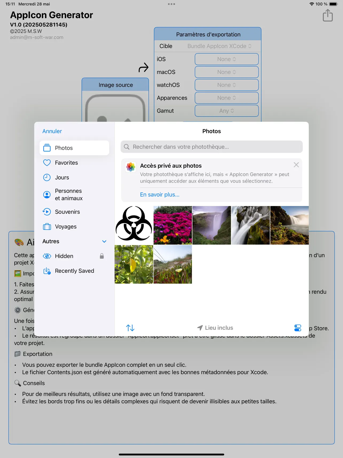Select Favorites in the sidebar

74,163
